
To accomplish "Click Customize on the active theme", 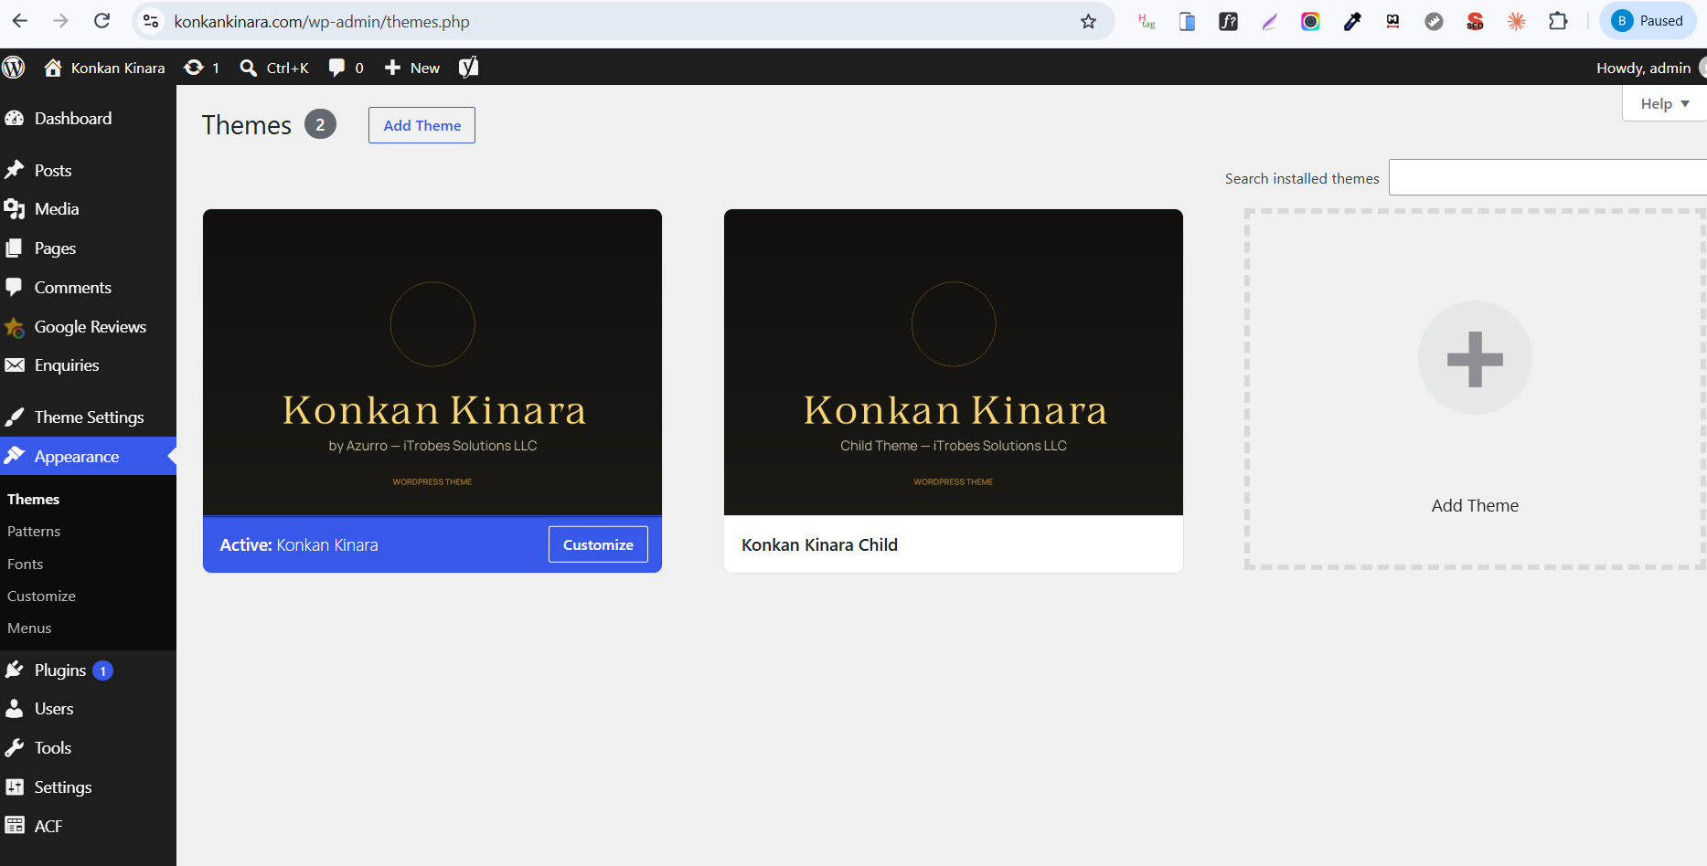I will pos(598,544).
